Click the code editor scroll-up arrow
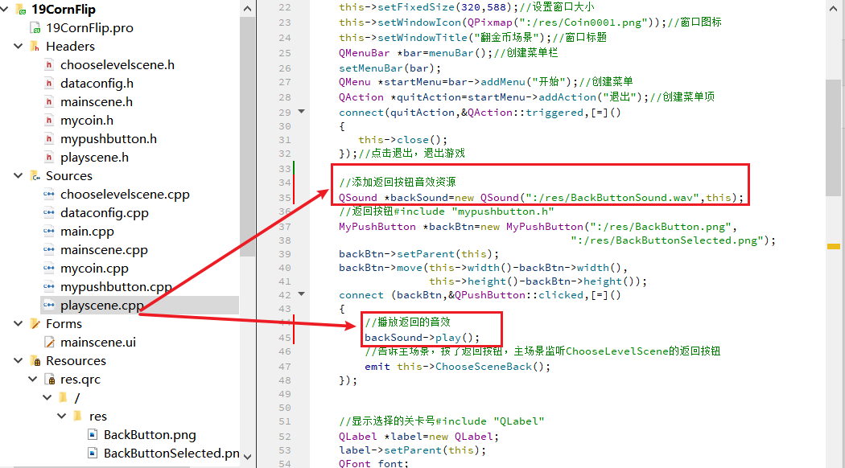This screenshot has height=468, width=845. (x=833, y=8)
